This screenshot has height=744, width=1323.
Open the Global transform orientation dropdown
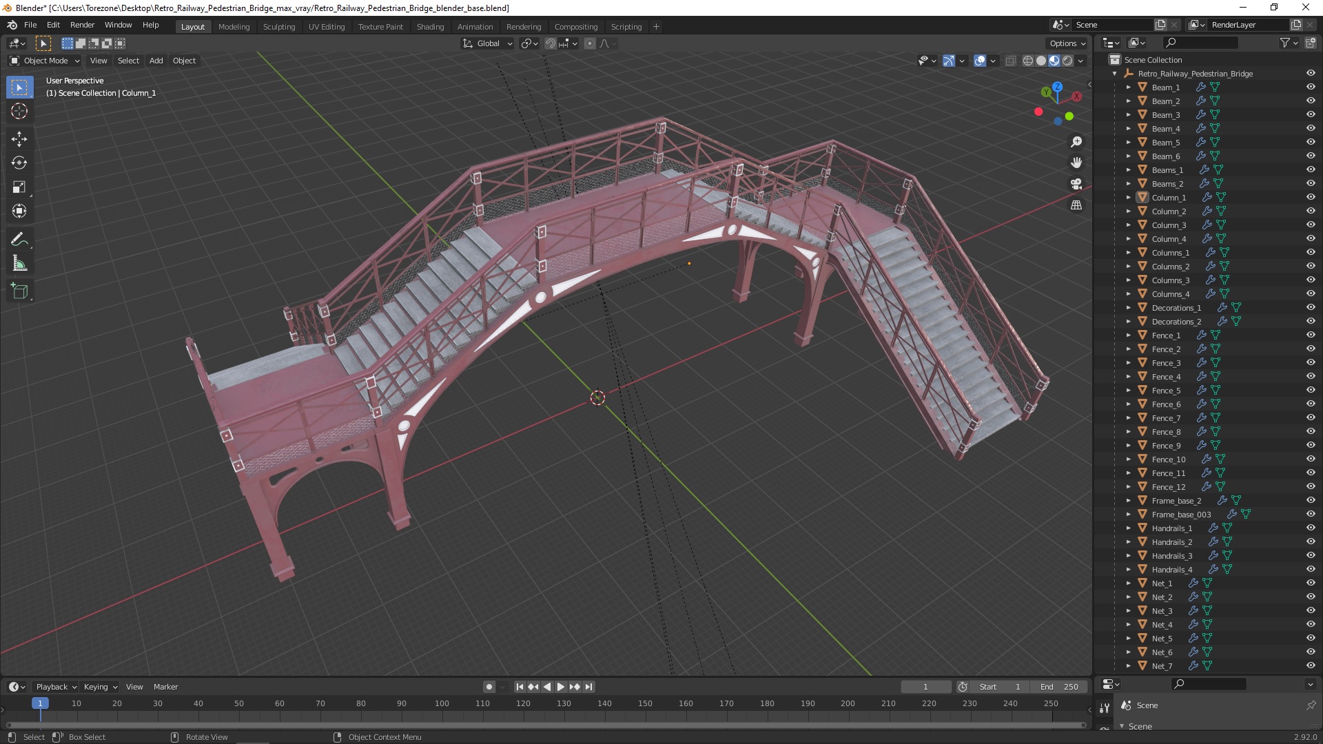[x=488, y=43]
